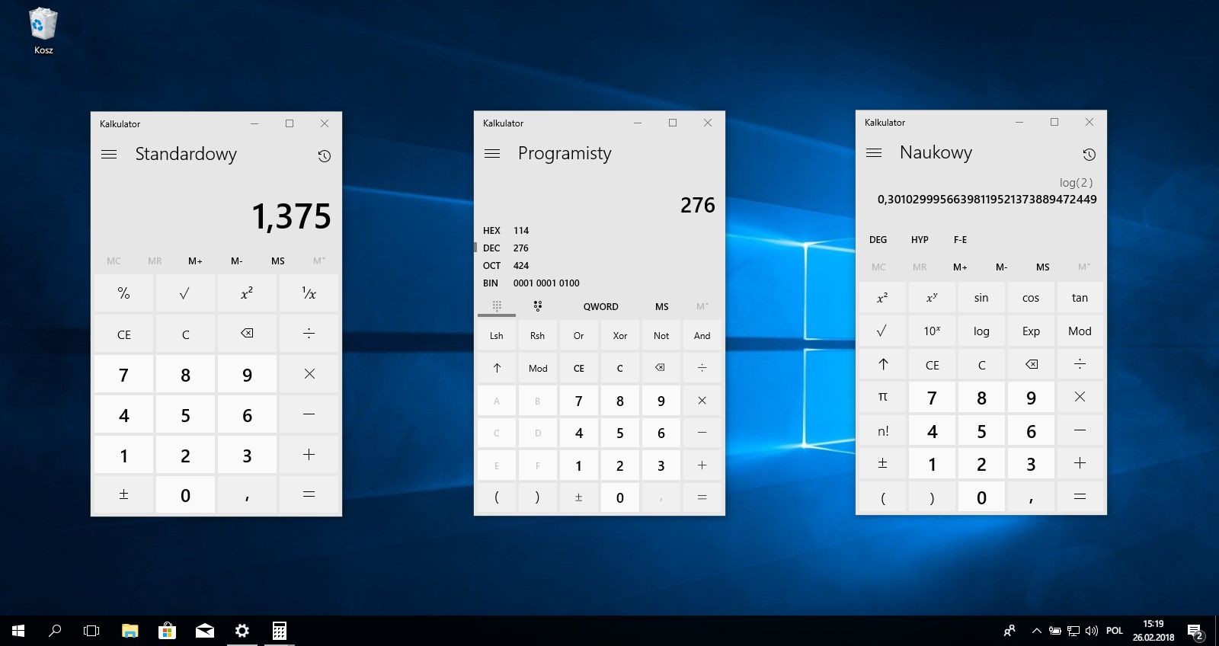1219x646 pixels.
Task: Click the up-arrow shift key in Programisty calculator
Action: pyautogui.click(x=497, y=368)
